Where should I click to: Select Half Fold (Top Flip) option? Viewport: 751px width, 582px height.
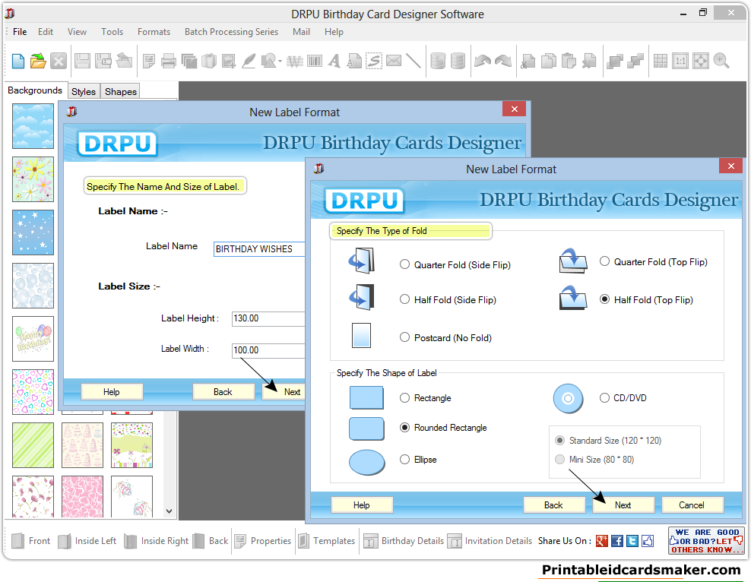604,299
